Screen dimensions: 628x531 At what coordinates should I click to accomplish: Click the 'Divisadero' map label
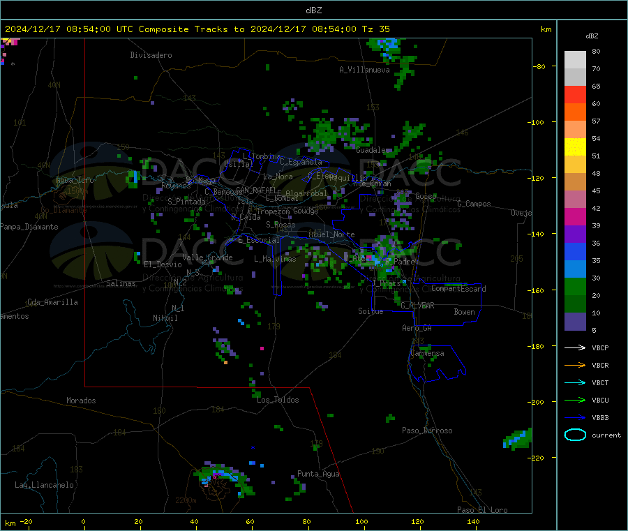pos(151,55)
